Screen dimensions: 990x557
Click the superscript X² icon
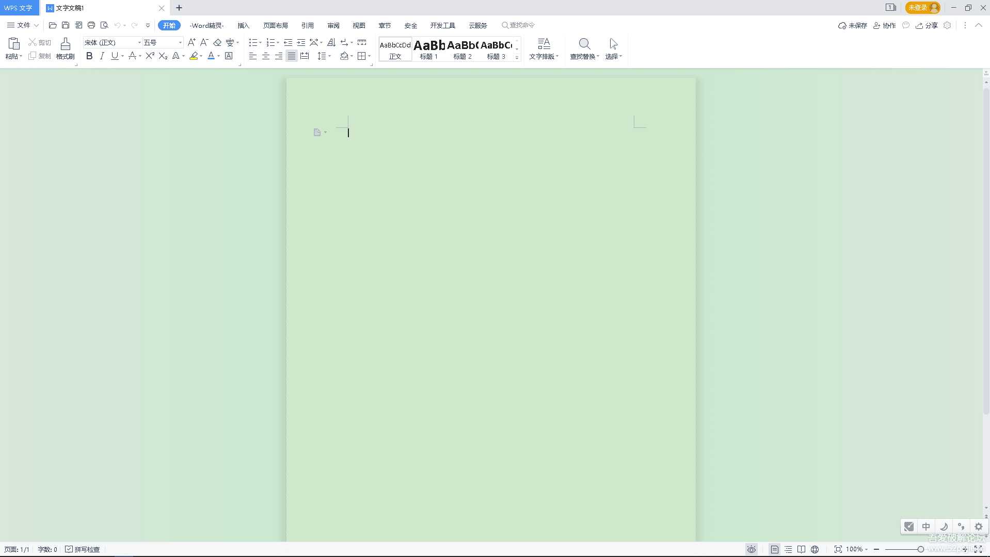pos(150,56)
